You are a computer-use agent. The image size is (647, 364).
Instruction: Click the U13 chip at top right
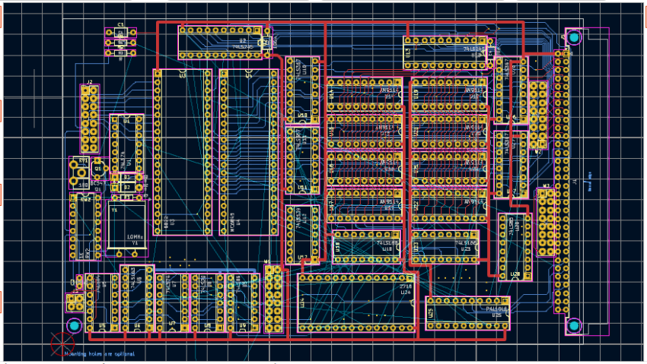click(445, 52)
